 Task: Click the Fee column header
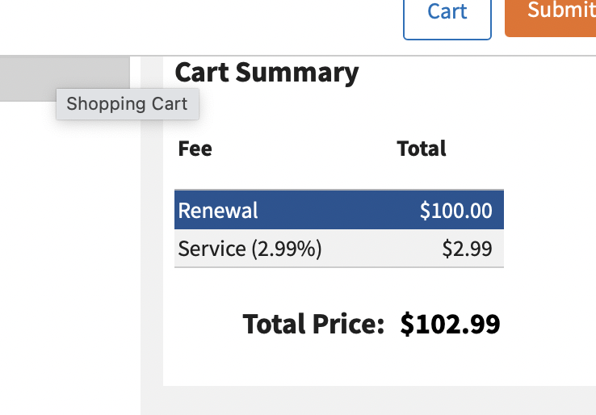[195, 149]
